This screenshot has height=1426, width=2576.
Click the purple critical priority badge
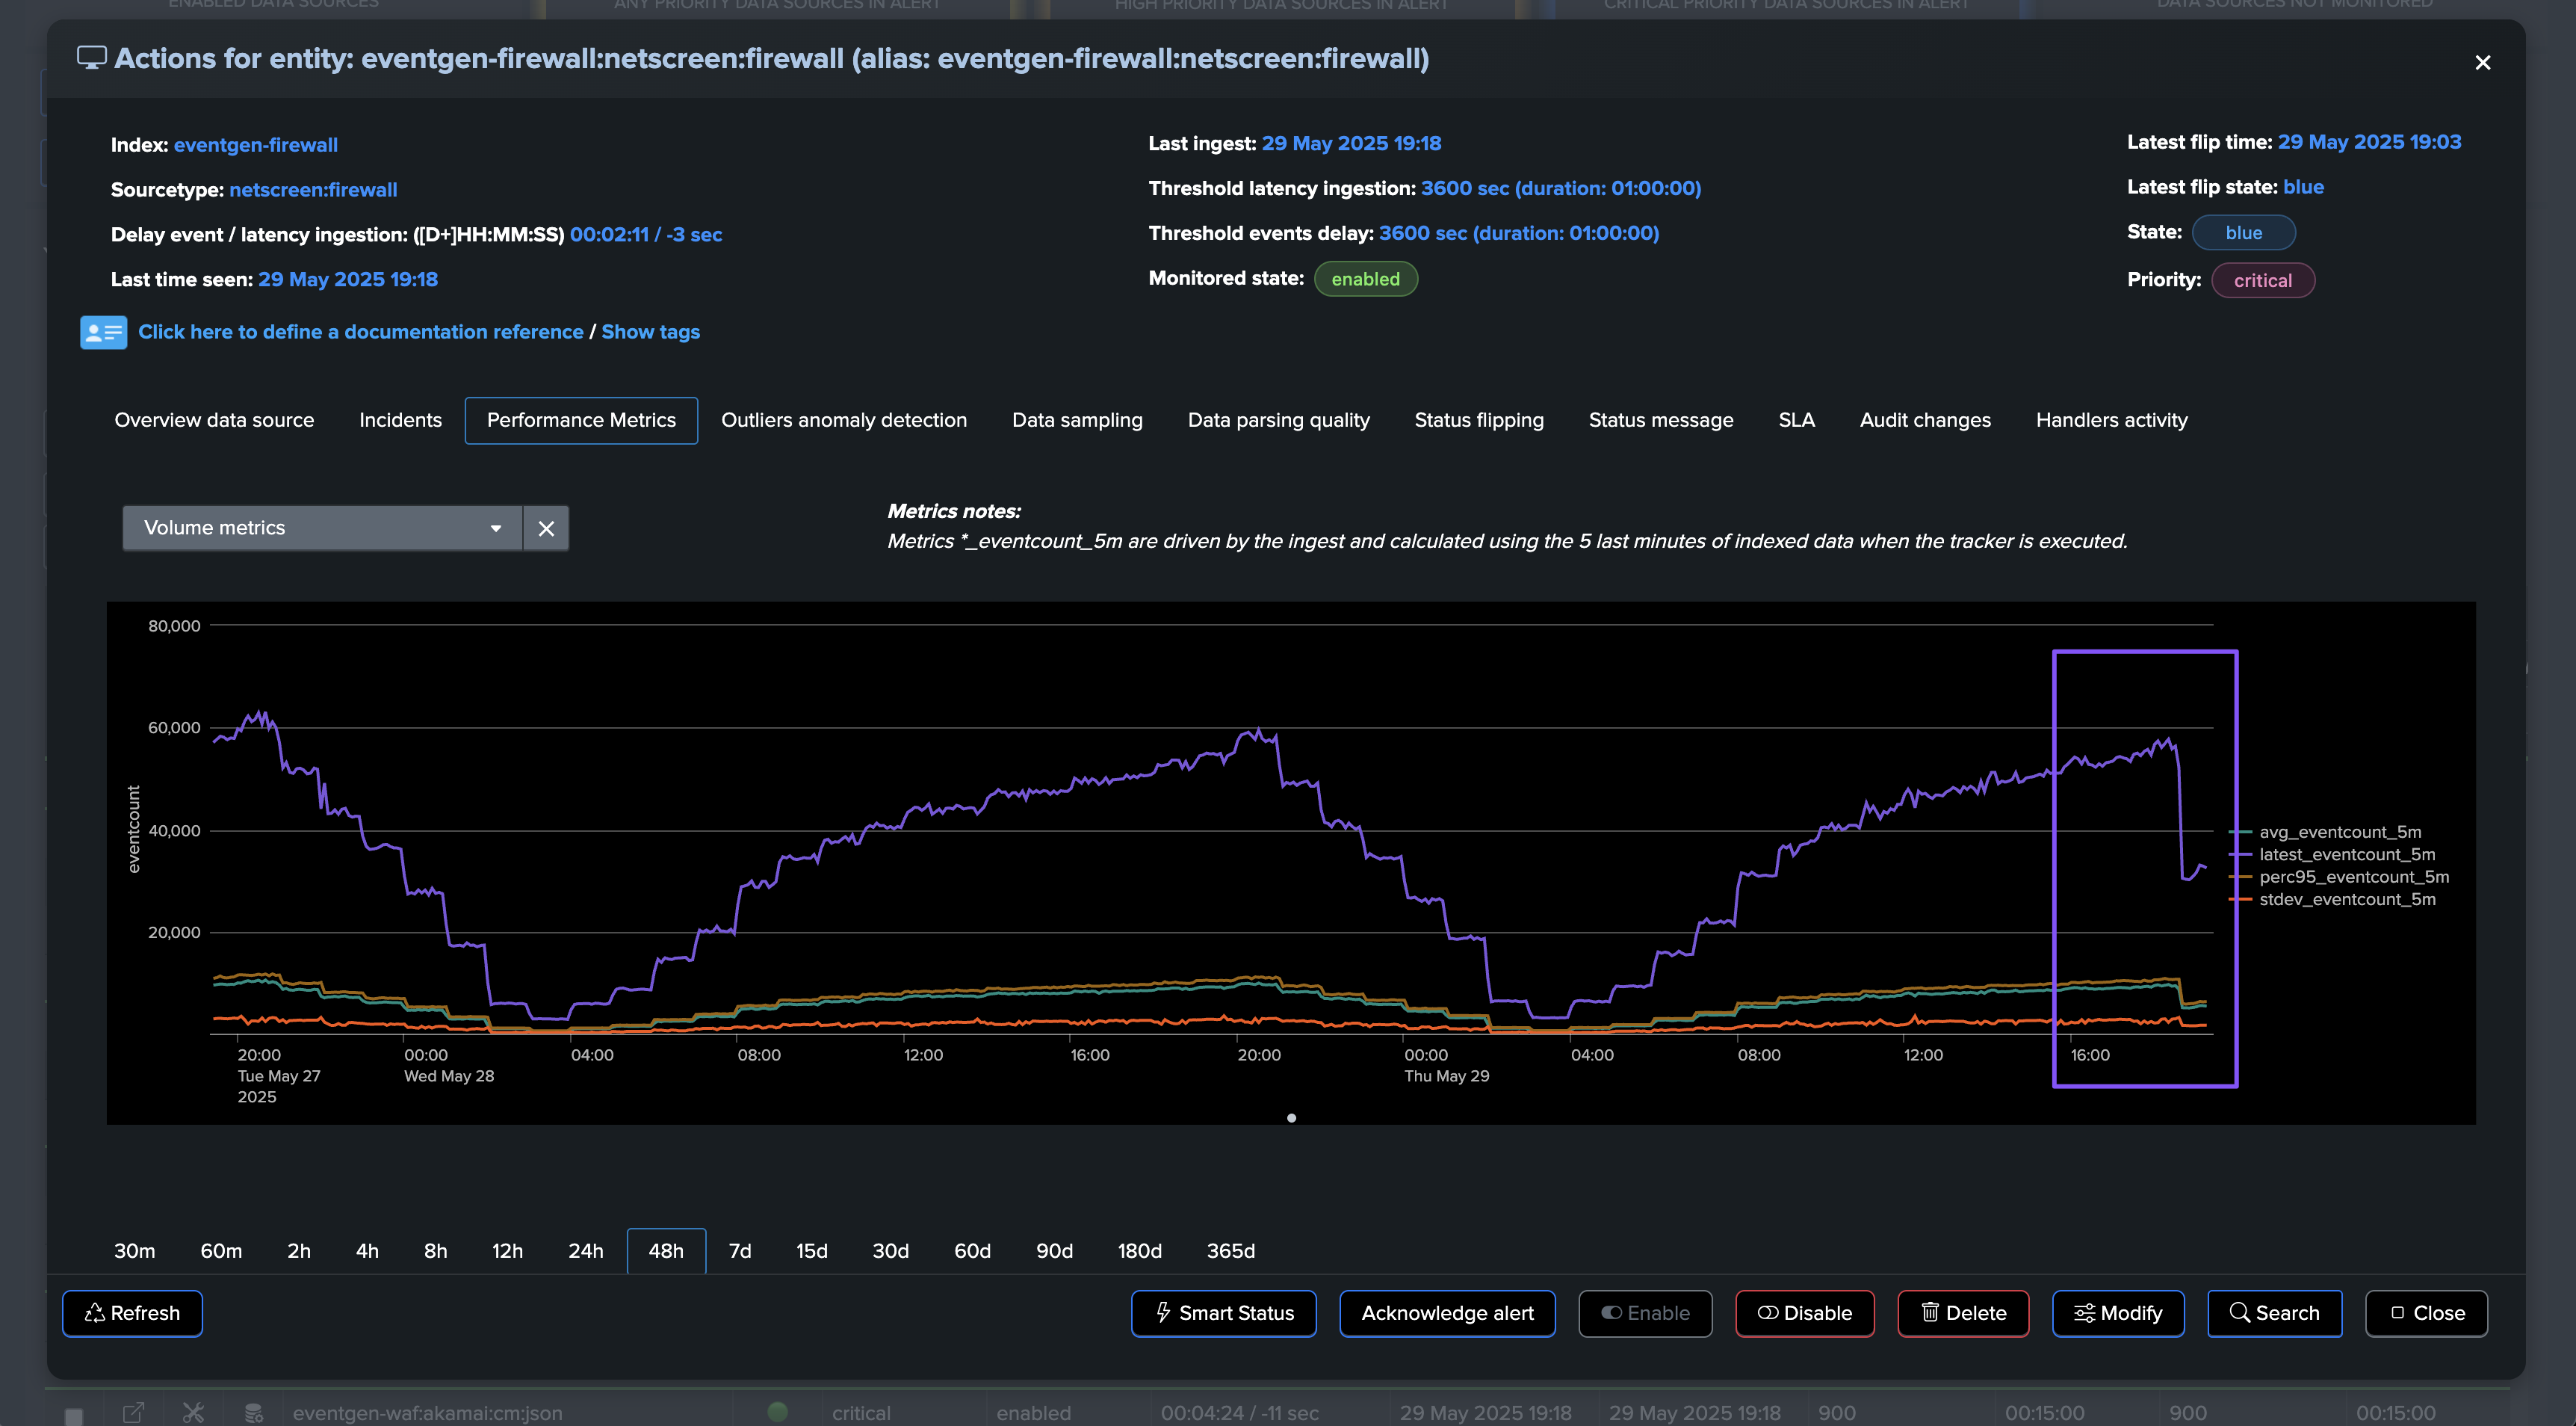point(2262,280)
